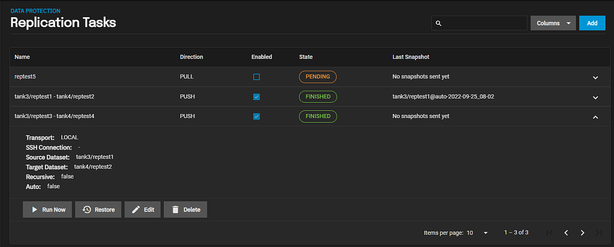Image resolution: width=614 pixels, height=247 pixels.
Task: Click the Delete trash icon
Action: click(x=175, y=210)
